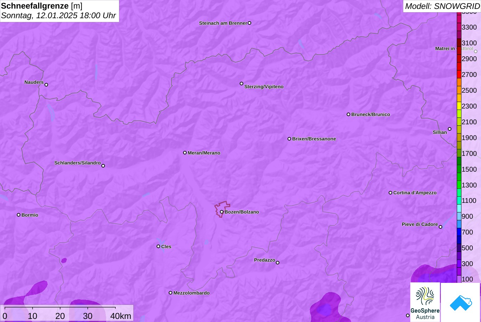Select the Cles location marker
Image resolution: width=481 pixels, height=322 pixels.
(x=158, y=246)
